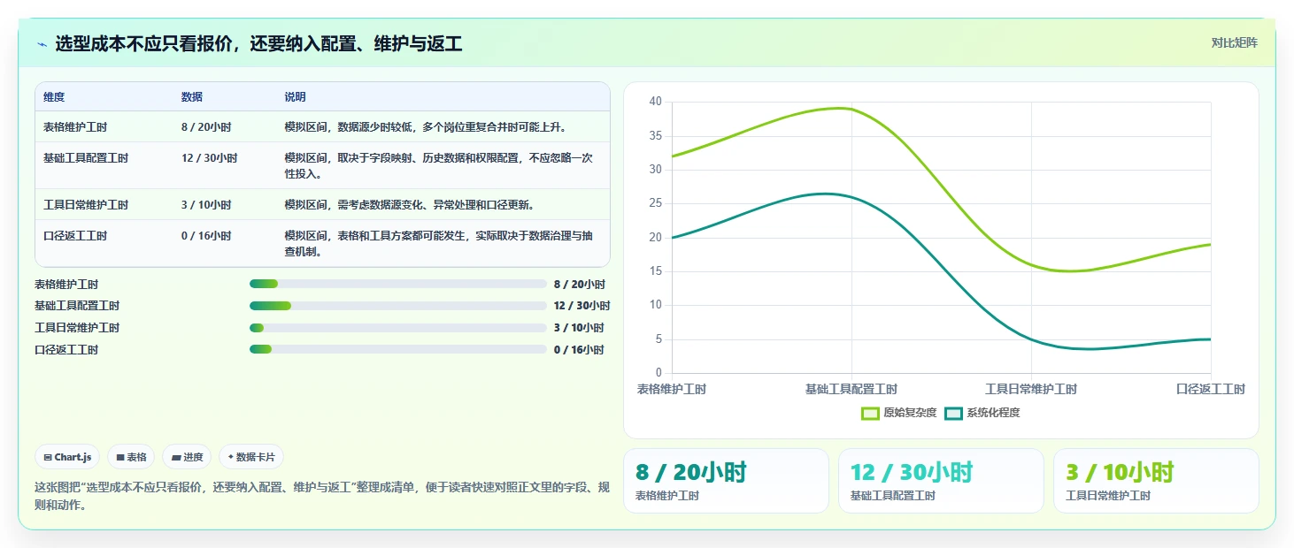Click the 口径返工工时 label beside its progress bar
Image resolution: width=1294 pixels, height=548 pixels.
coord(66,350)
